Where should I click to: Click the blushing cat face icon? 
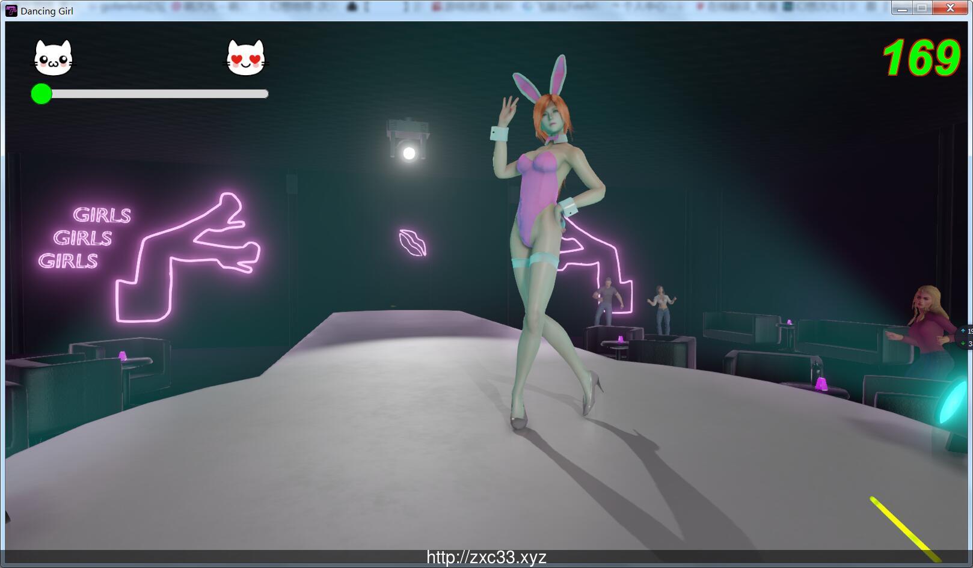point(53,58)
